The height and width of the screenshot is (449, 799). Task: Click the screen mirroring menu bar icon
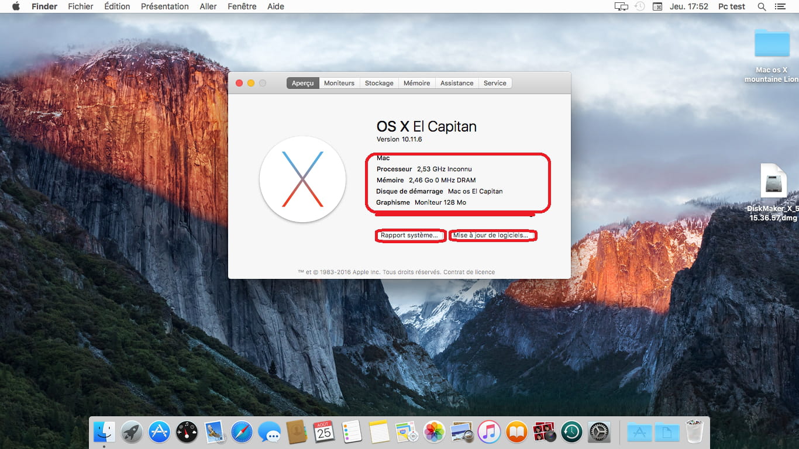coord(621,6)
